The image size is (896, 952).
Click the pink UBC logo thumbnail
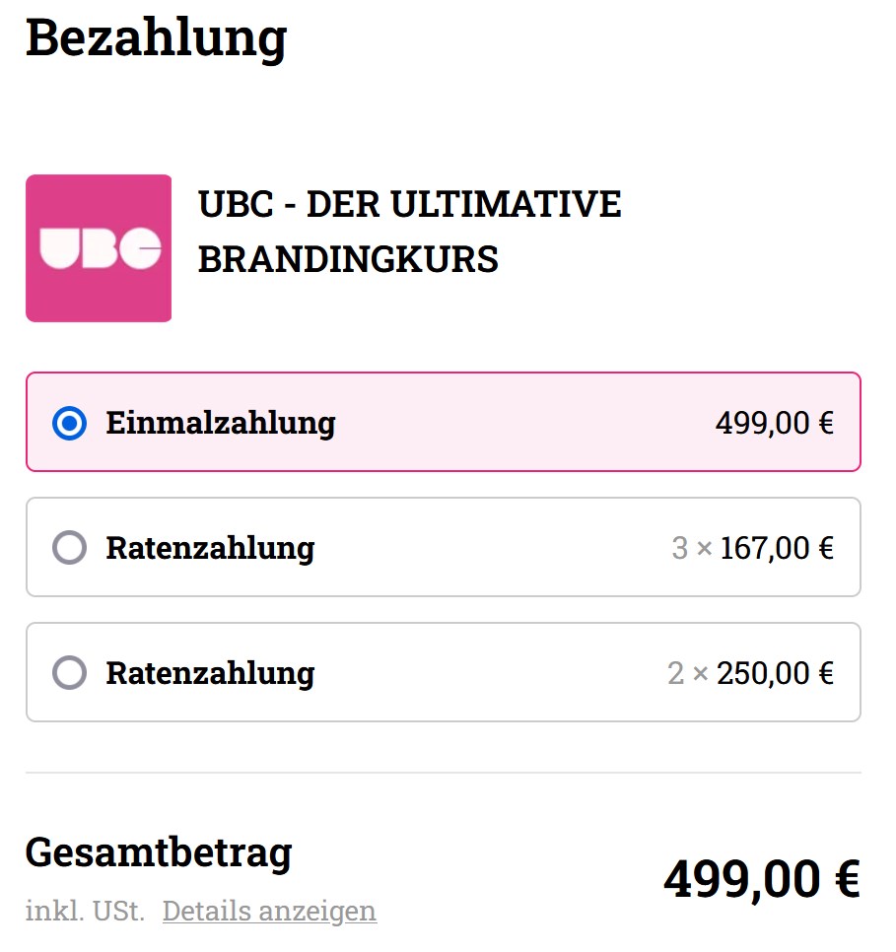coord(99,248)
